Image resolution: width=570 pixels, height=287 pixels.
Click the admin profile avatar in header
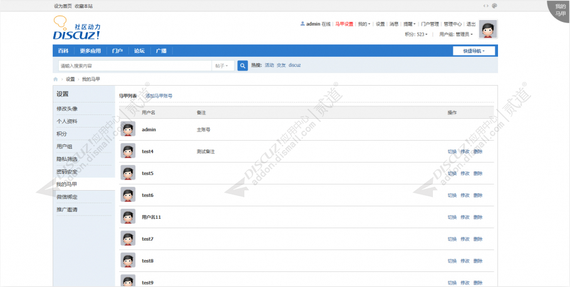(x=488, y=29)
